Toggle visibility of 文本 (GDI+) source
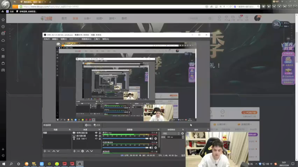298x167 pixels. click(x=96, y=138)
